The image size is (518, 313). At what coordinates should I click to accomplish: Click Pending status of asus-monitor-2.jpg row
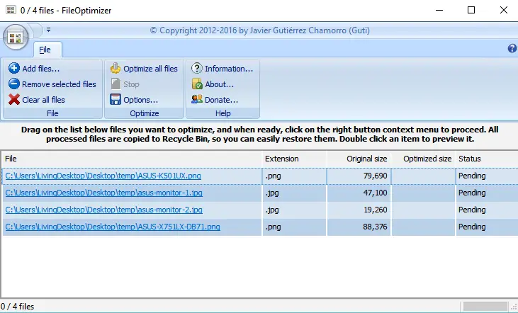point(487,210)
